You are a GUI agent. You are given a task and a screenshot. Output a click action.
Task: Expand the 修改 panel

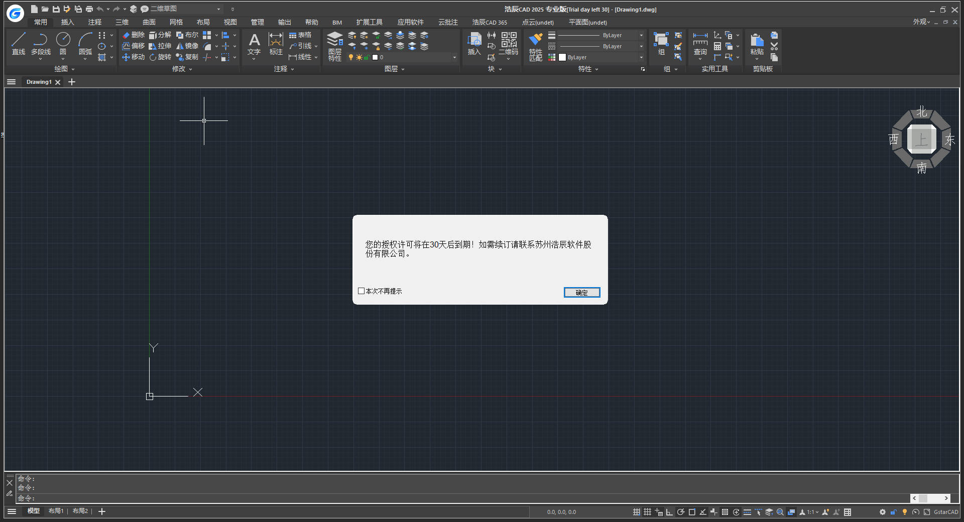click(182, 69)
